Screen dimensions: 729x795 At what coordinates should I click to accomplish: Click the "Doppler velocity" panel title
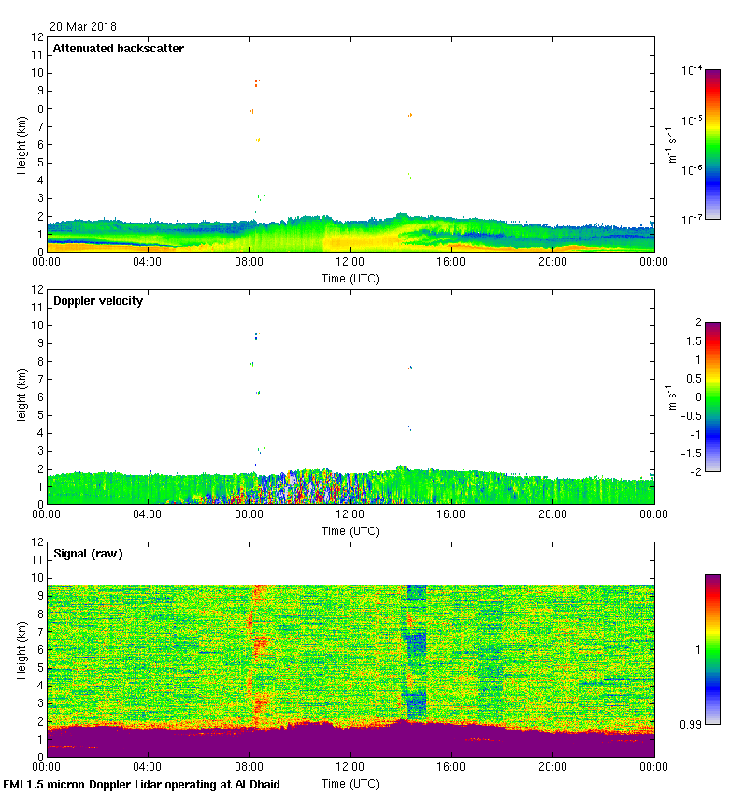point(97,301)
